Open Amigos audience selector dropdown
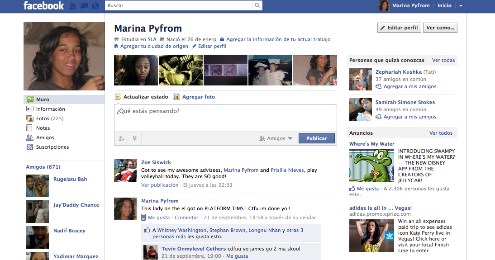 point(276,138)
